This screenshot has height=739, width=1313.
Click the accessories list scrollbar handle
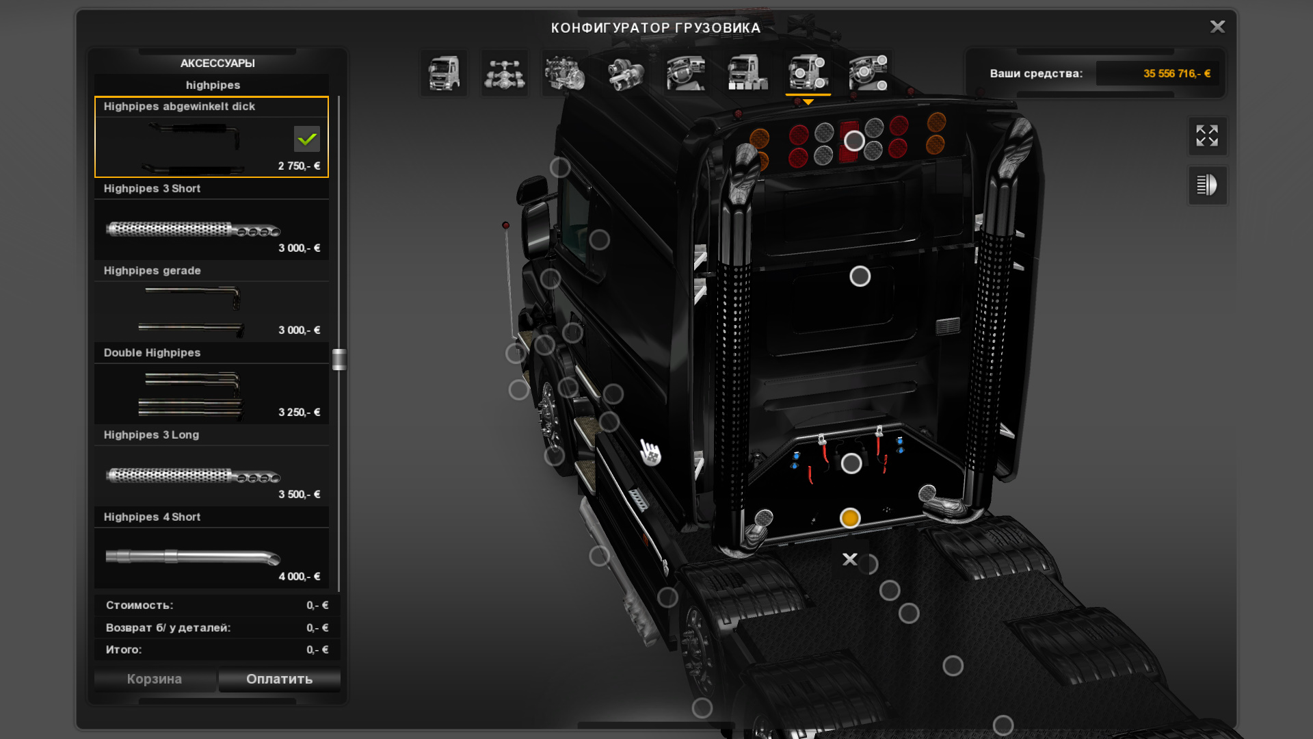coord(339,359)
